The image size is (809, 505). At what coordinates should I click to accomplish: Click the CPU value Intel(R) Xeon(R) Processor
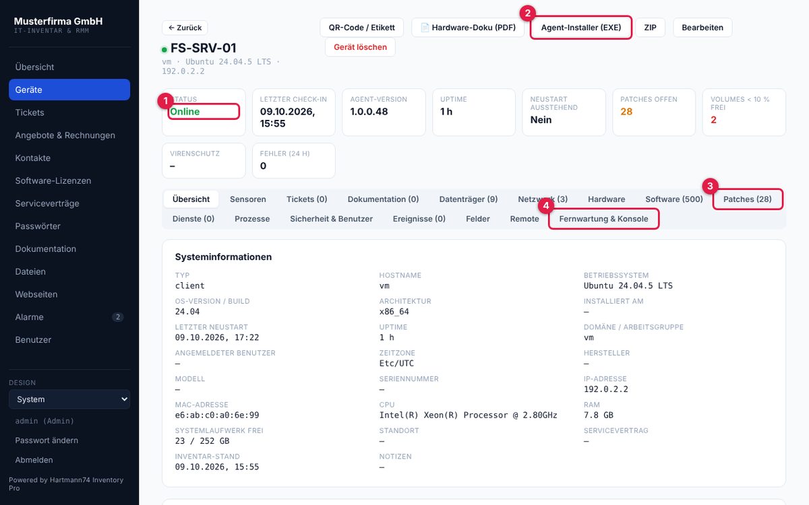pyautogui.click(x=469, y=415)
